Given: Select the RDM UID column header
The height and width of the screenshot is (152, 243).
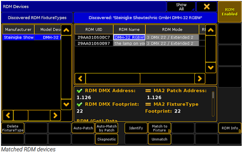Looking at the screenshot, I should pyautogui.click(x=94, y=29).
